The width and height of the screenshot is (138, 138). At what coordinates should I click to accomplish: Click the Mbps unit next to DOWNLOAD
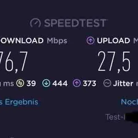pos(57,41)
